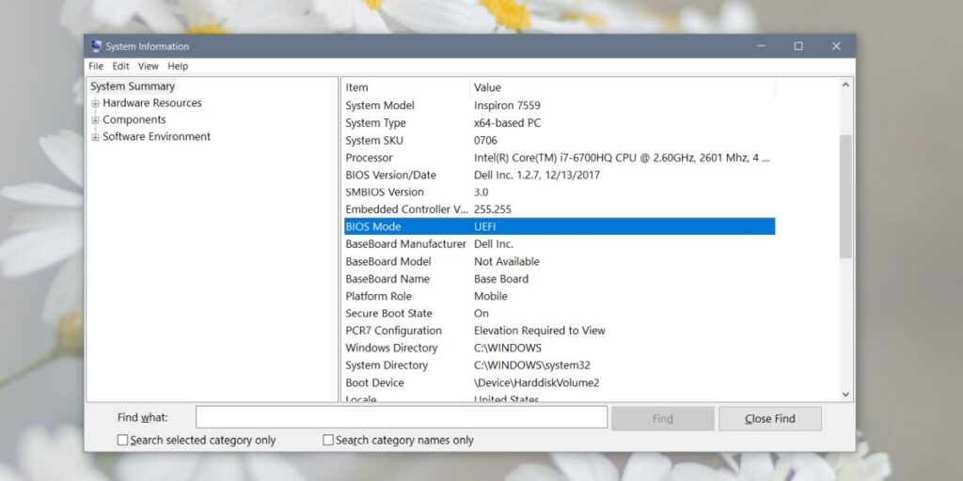The height and width of the screenshot is (481, 963).
Task: Open the File menu
Action: pos(96,67)
